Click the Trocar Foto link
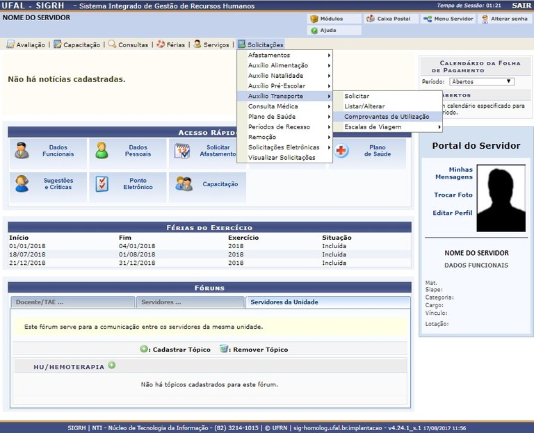Image resolution: width=534 pixels, height=433 pixels. pyautogui.click(x=453, y=195)
